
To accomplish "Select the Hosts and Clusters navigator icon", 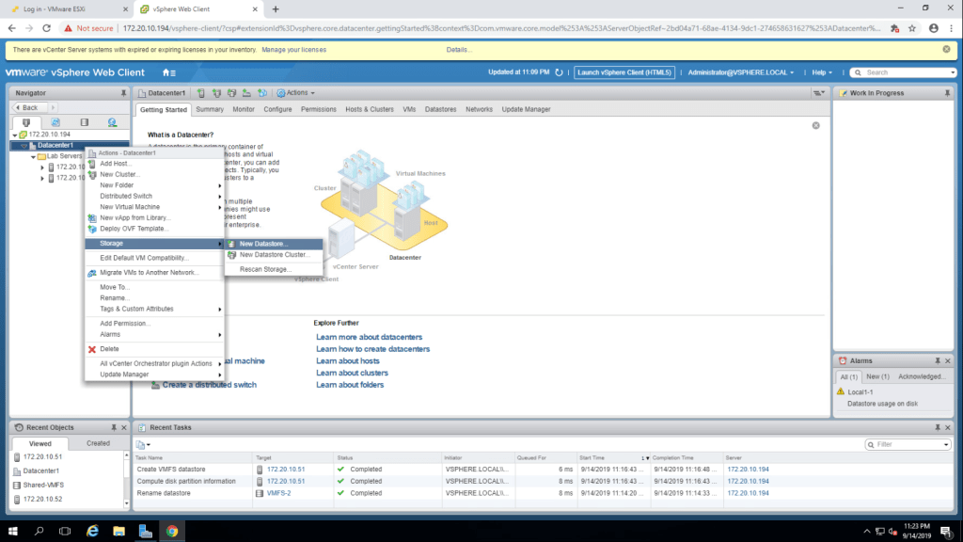I will pos(26,122).
